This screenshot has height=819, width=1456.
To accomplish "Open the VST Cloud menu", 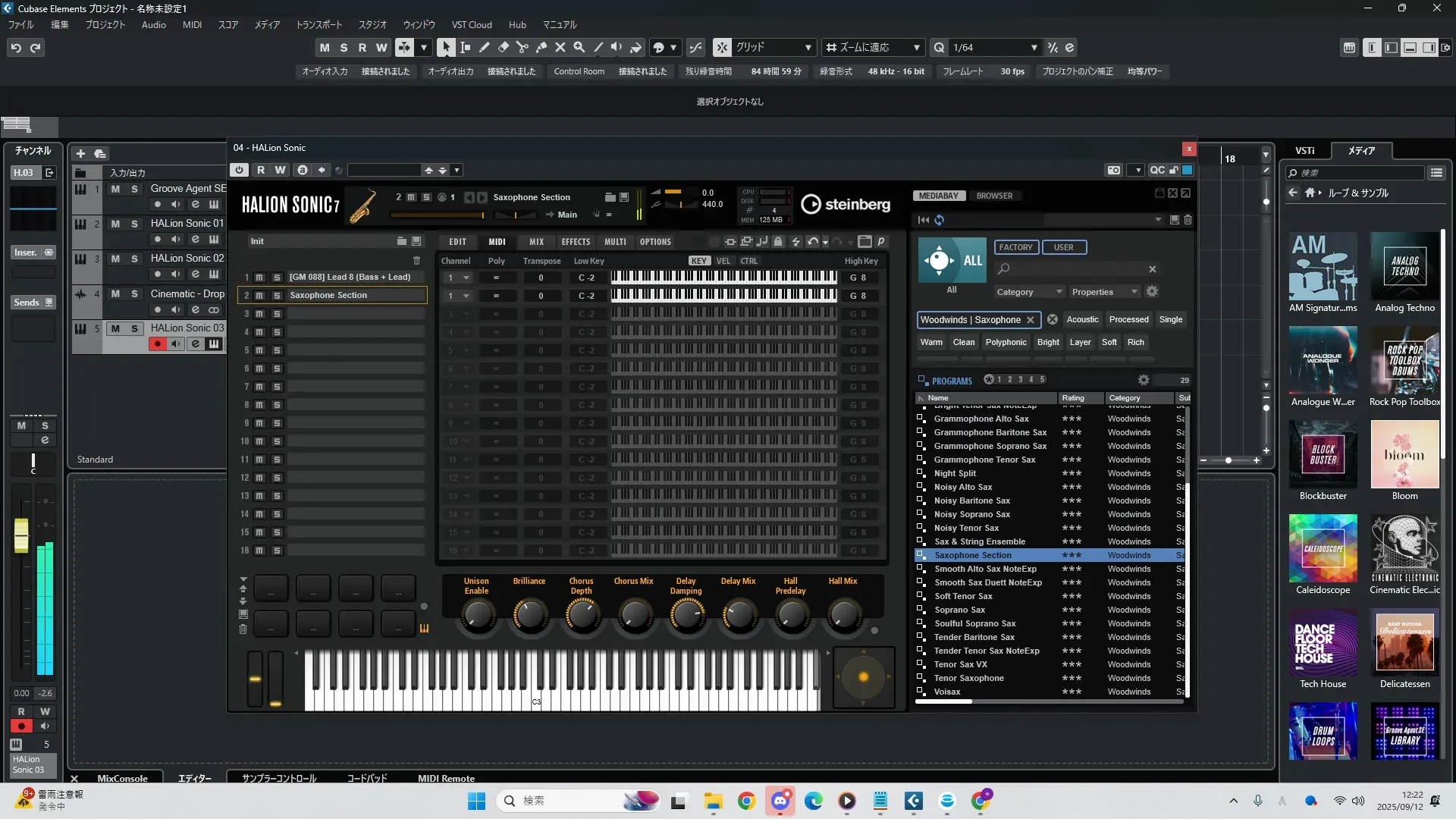I will point(472,24).
